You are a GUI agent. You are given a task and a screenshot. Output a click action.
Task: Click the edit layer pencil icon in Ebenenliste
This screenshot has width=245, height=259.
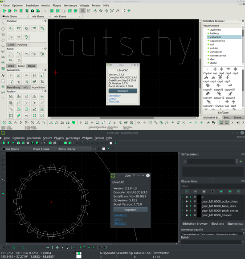click(238, 191)
